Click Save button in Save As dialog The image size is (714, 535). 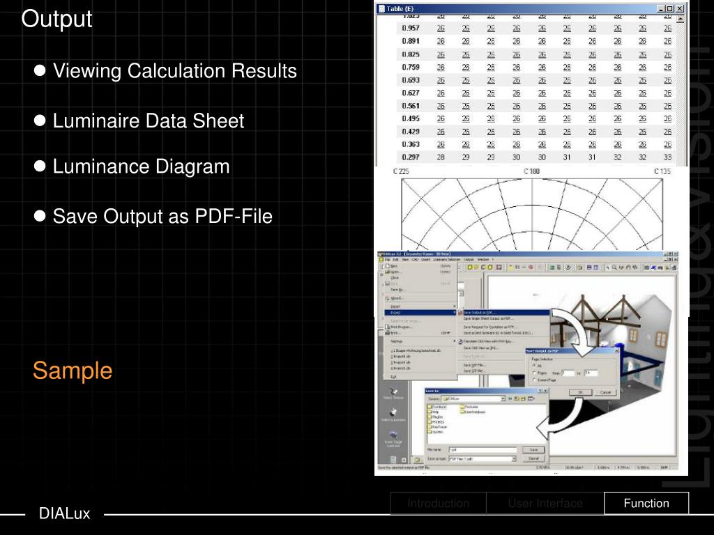[533, 449]
